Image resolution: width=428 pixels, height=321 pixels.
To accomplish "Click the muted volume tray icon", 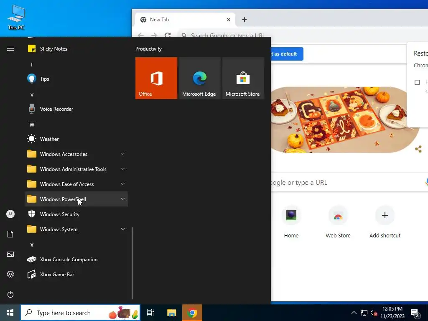I will point(374,313).
